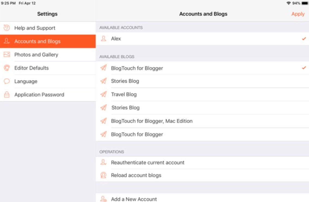309x202 pixels.
Task: Click the checkmark beside BlogTouch for Blogger
Action: click(x=304, y=68)
